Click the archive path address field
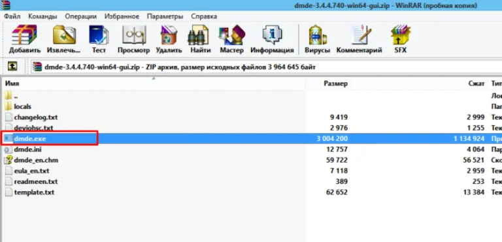Viewport: 502px width, 242px height. click(x=267, y=67)
